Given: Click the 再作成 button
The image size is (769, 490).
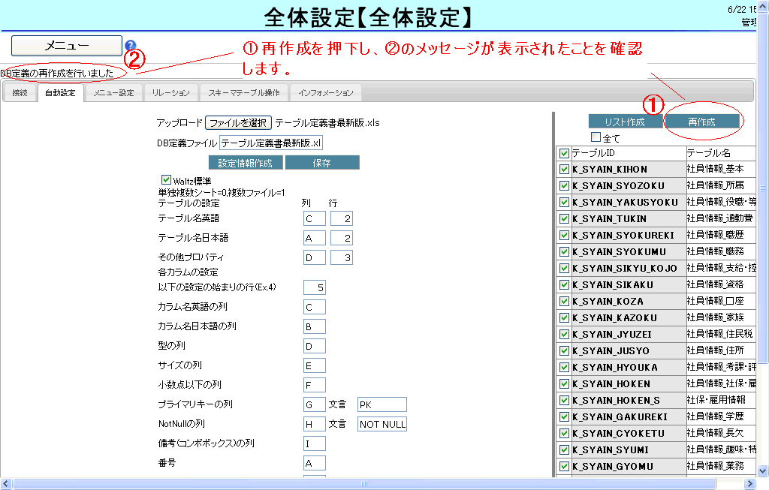Looking at the screenshot, I should point(701,122).
